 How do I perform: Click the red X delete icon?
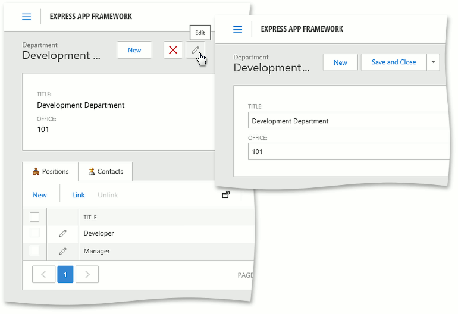click(173, 50)
